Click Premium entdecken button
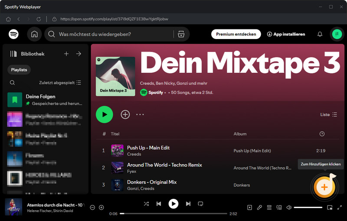Viewport: 347px width, 221px height. pyautogui.click(x=236, y=34)
